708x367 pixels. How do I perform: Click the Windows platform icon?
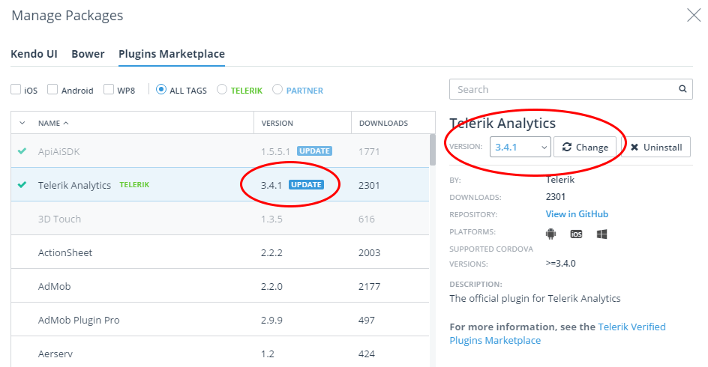(x=601, y=234)
